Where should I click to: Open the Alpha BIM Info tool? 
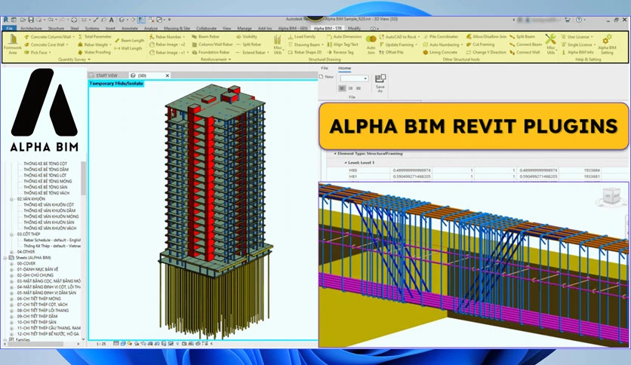[577, 52]
